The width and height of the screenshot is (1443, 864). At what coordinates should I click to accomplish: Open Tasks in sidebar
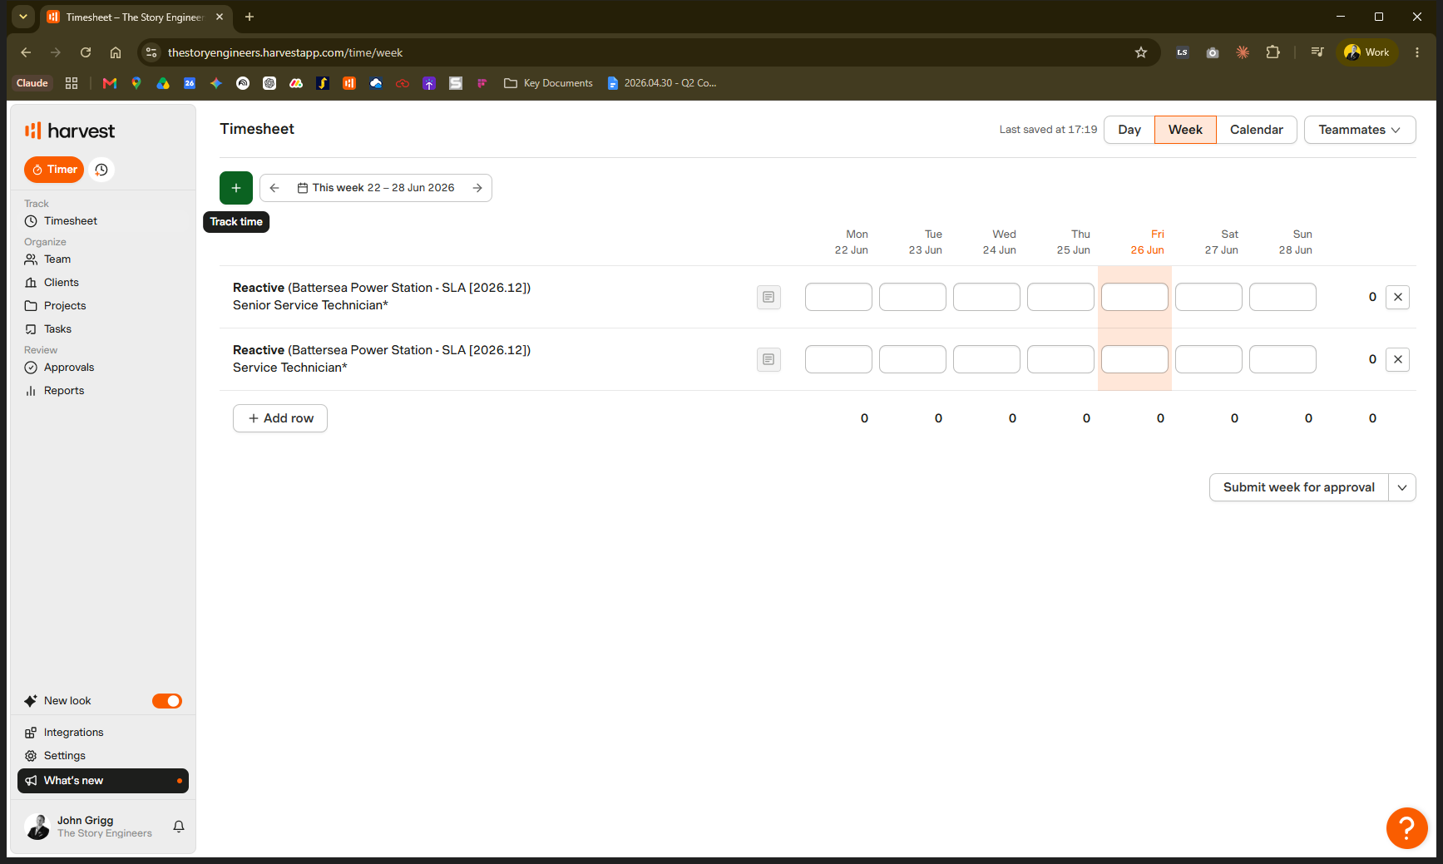[x=57, y=329]
